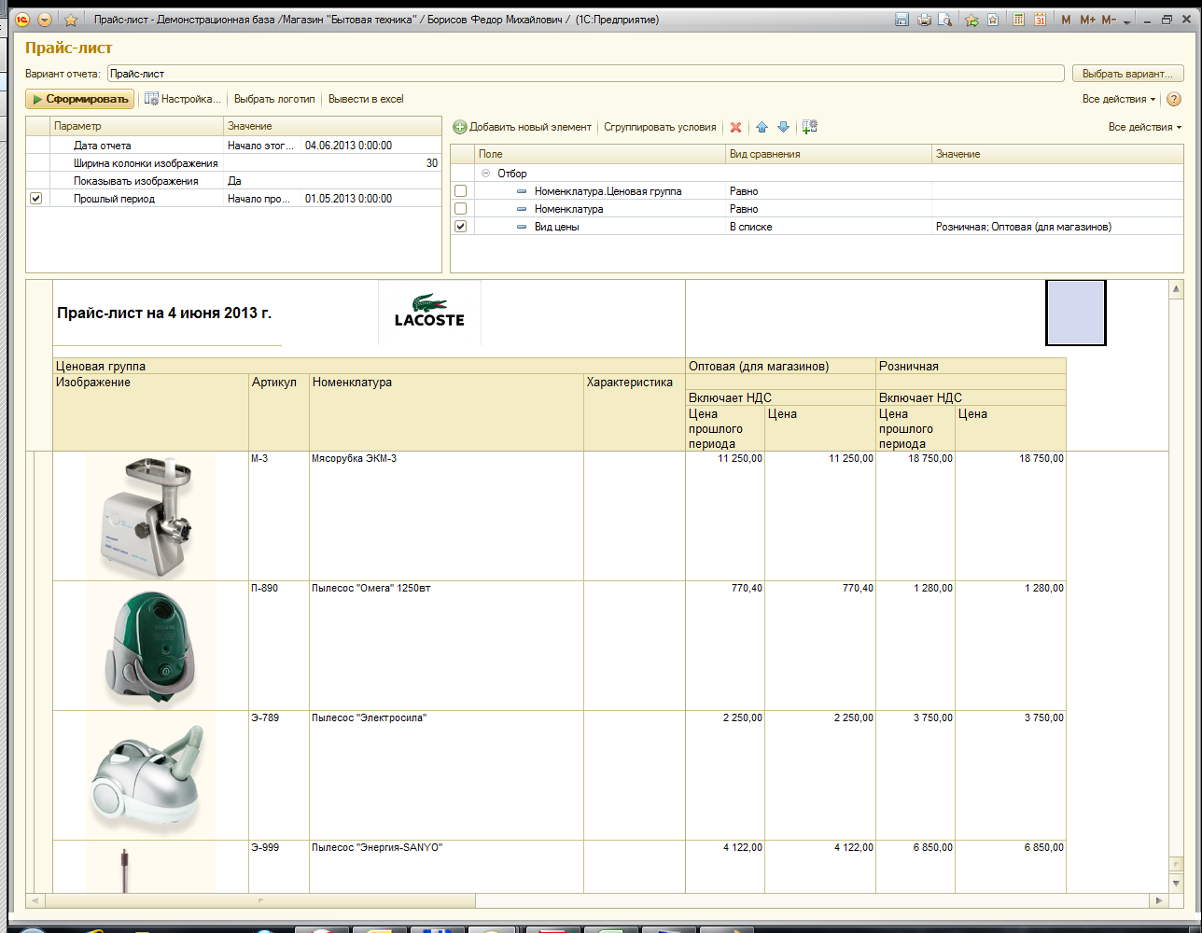Uncheck the Вид цены filter checkbox
Image resolution: width=1202 pixels, height=933 pixels.
(460, 227)
